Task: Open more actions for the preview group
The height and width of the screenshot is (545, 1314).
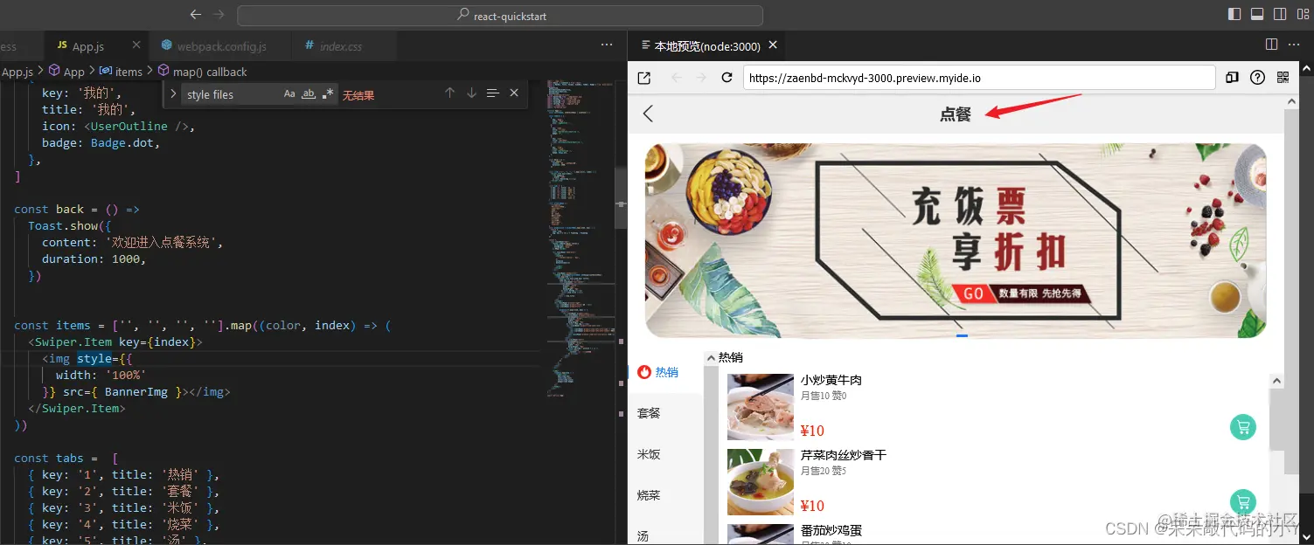Action: [x=1296, y=45]
